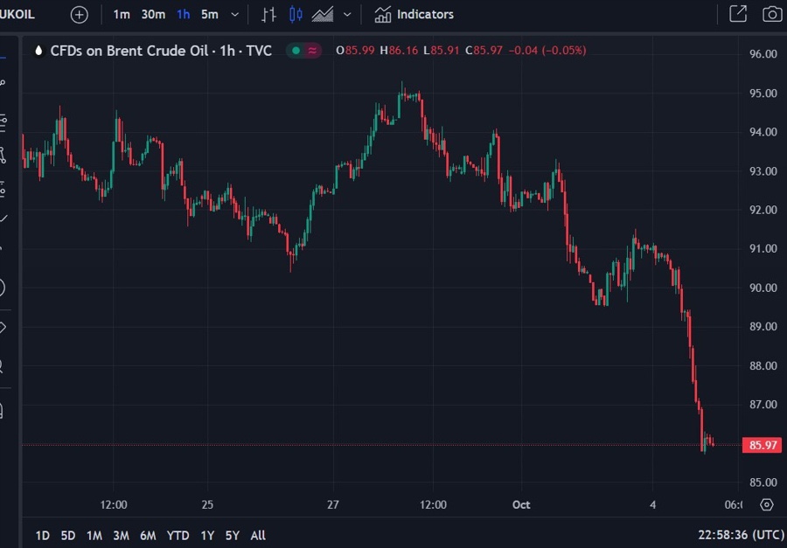Expand the time interval dropdown arrow
The width and height of the screenshot is (787, 548).
[234, 14]
